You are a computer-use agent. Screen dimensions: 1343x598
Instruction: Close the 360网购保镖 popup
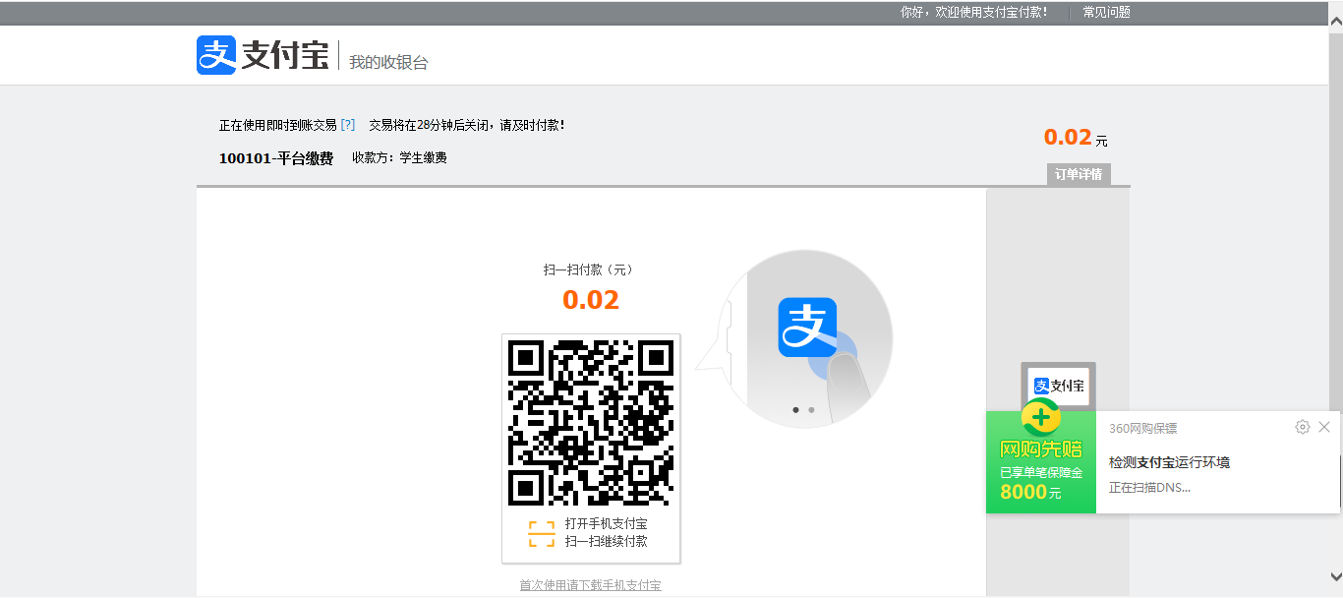coord(1324,427)
